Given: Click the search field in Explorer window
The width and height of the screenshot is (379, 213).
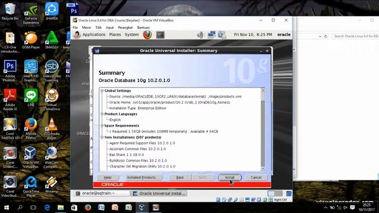Looking at the screenshot, I should point(355,36).
